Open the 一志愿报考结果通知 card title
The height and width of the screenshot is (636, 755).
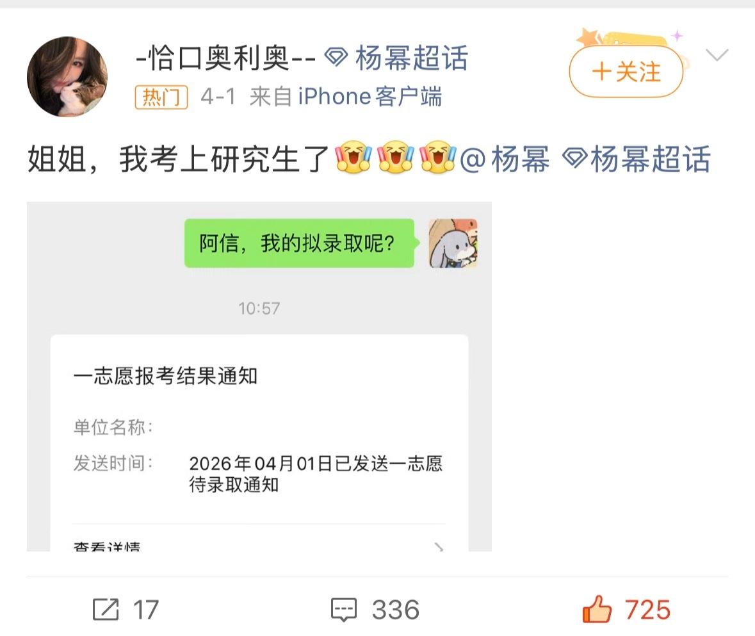coord(166,376)
